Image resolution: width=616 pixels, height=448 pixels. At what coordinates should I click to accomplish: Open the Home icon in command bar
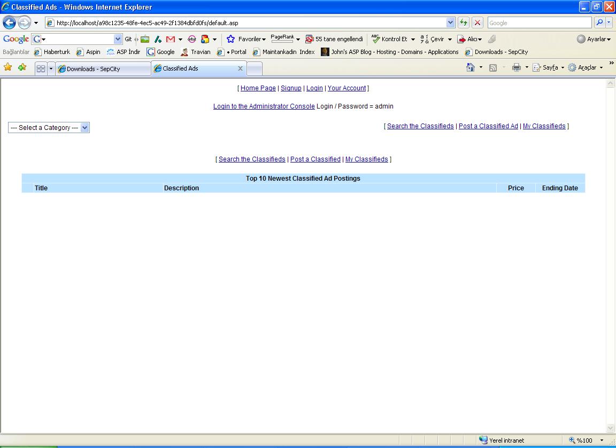(x=471, y=67)
